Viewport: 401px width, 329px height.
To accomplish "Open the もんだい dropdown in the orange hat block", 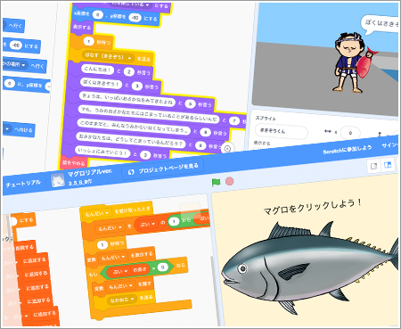I will 107,212.
